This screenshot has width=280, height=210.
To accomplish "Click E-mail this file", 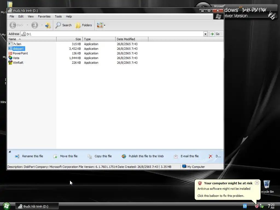I will pyautogui.click(x=189, y=156).
